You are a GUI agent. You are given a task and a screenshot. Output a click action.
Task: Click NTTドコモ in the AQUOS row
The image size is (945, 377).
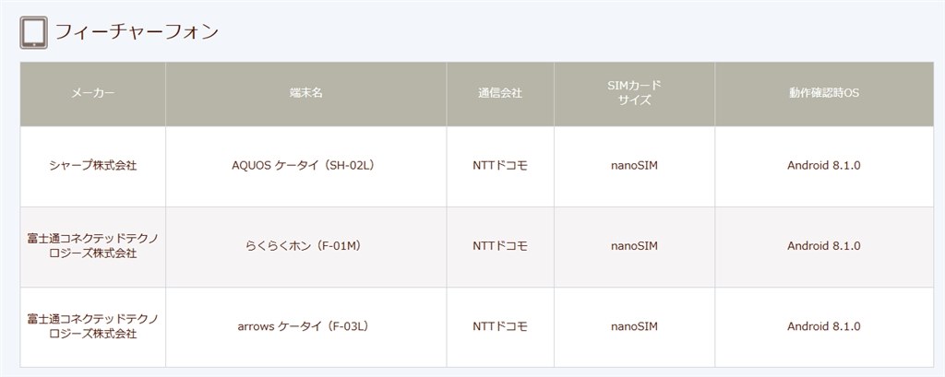(500, 166)
